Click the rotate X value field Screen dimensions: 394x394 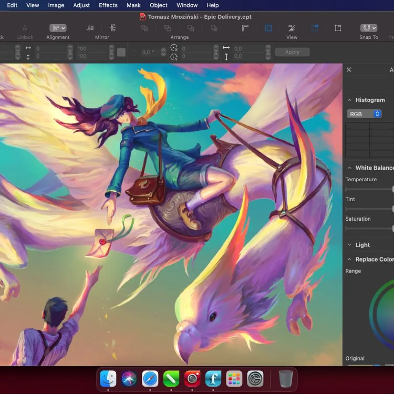pyautogui.click(x=196, y=49)
